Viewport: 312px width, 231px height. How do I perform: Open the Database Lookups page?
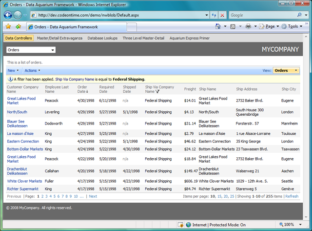coord(102,38)
